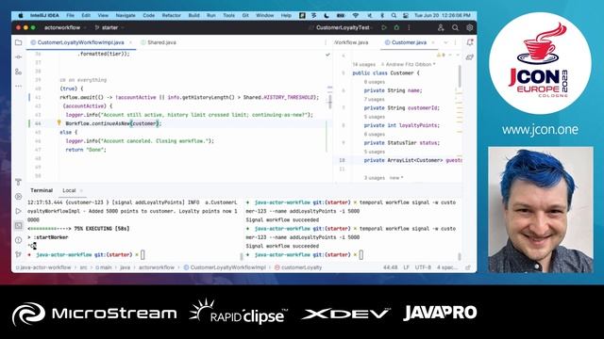Open the Project tool window folder icon
The height and width of the screenshot is (339, 604).
pyautogui.click(x=18, y=42)
